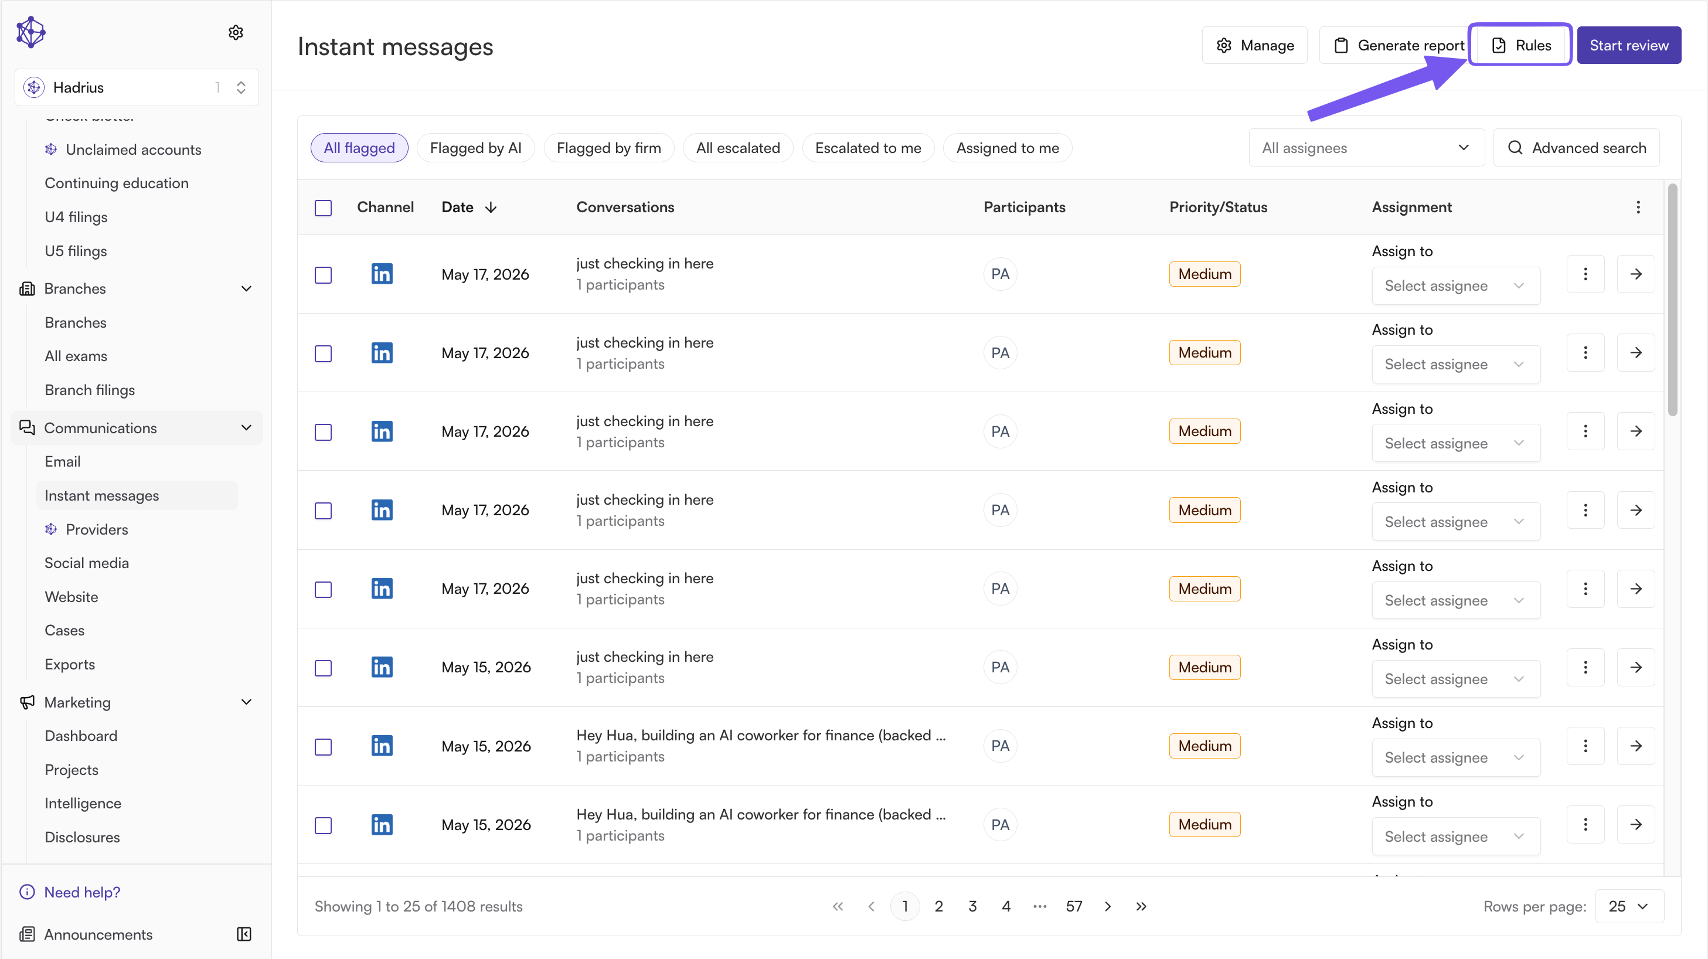Open three-dot menu on first conversation row
This screenshot has height=959, width=1708.
(x=1585, y=274)
